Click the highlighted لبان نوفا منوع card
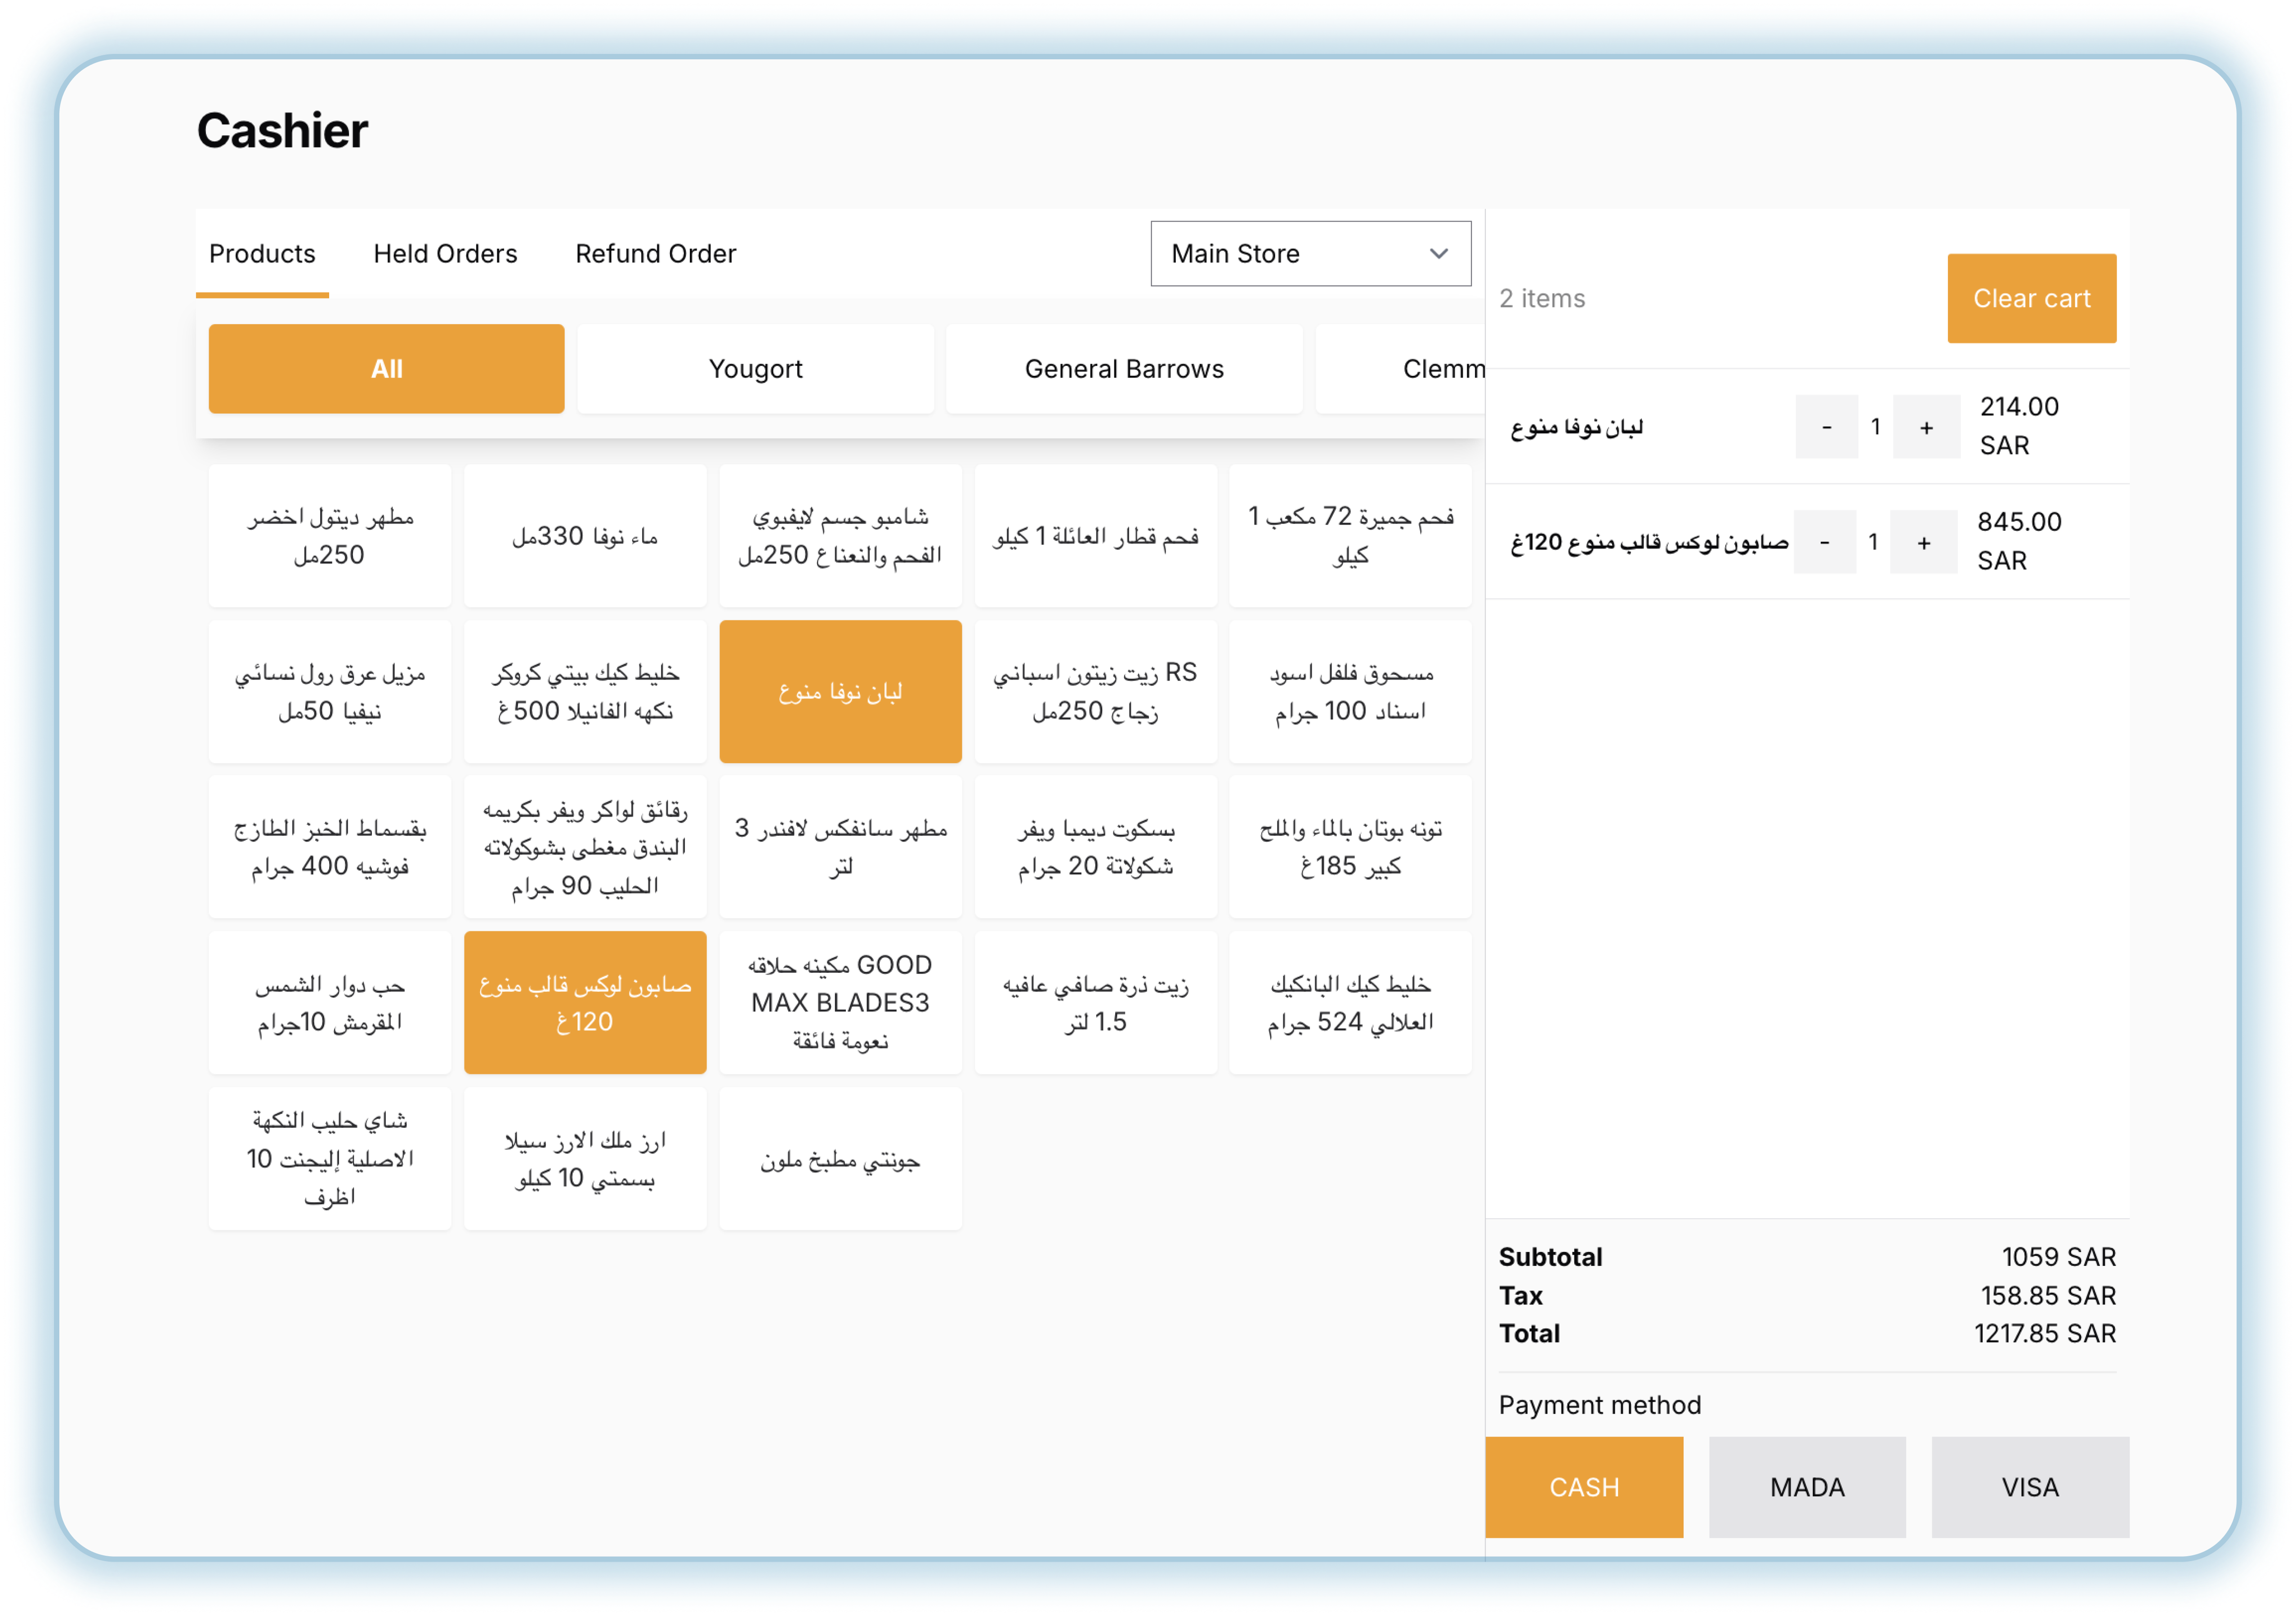Screen dimensions: 2296x1616 click(840, 691)
